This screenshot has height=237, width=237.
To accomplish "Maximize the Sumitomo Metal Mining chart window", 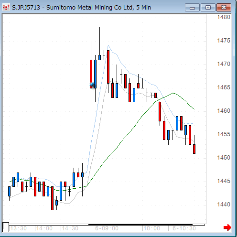I will click(x=208, y=8).
